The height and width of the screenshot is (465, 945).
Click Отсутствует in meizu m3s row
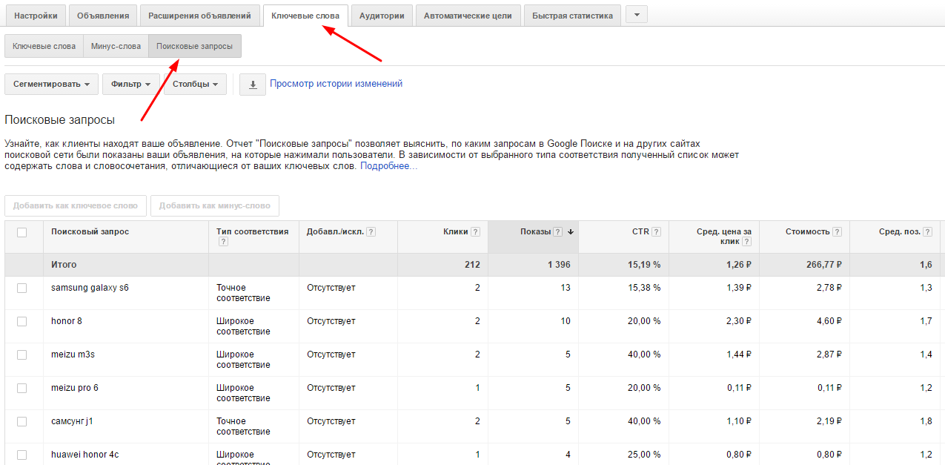[x=331, y=354]
